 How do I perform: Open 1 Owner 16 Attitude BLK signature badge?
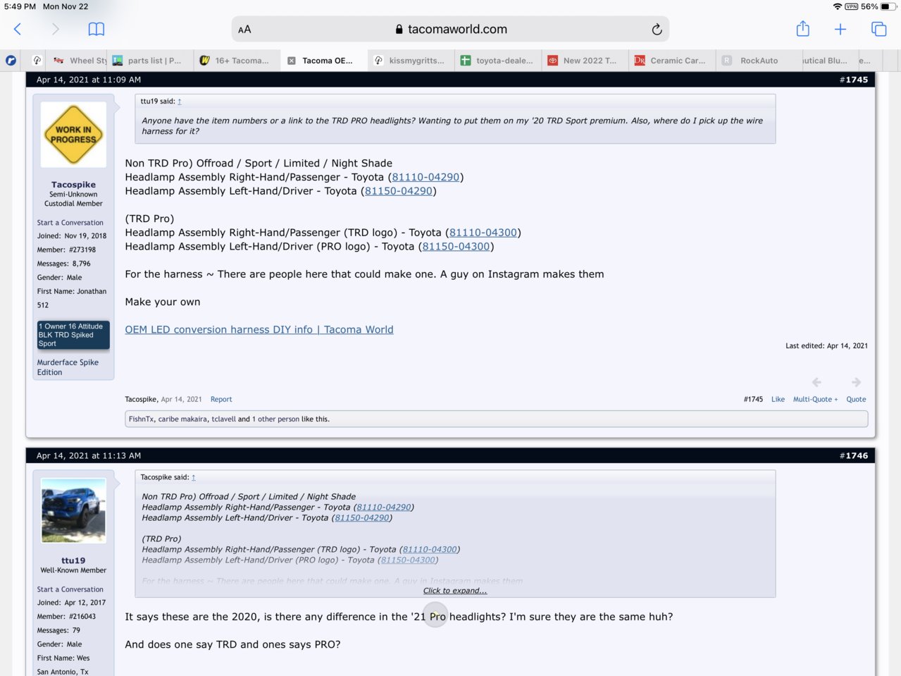[73, 335]
